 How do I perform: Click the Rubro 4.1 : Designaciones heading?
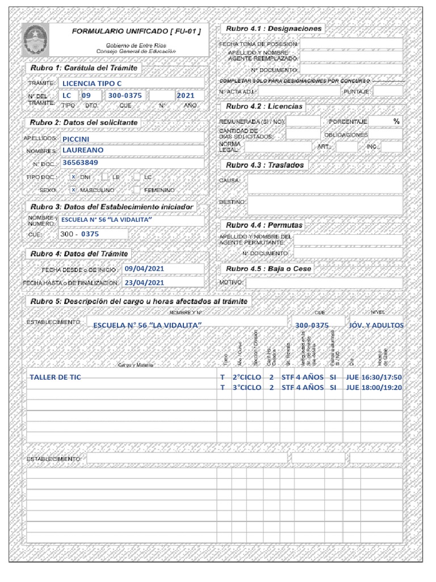pyautogui.click(x=274, y=28)
